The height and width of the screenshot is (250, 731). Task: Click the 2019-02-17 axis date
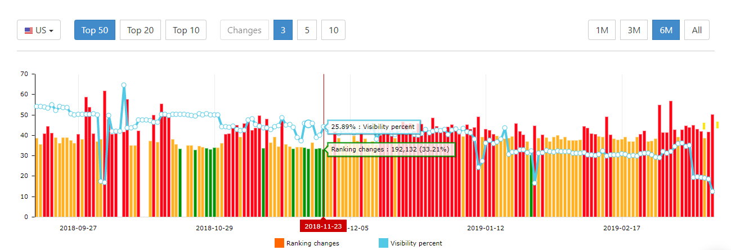(x=622, y=228)
